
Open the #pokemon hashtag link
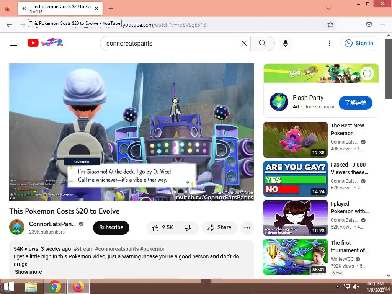[153, 249]
